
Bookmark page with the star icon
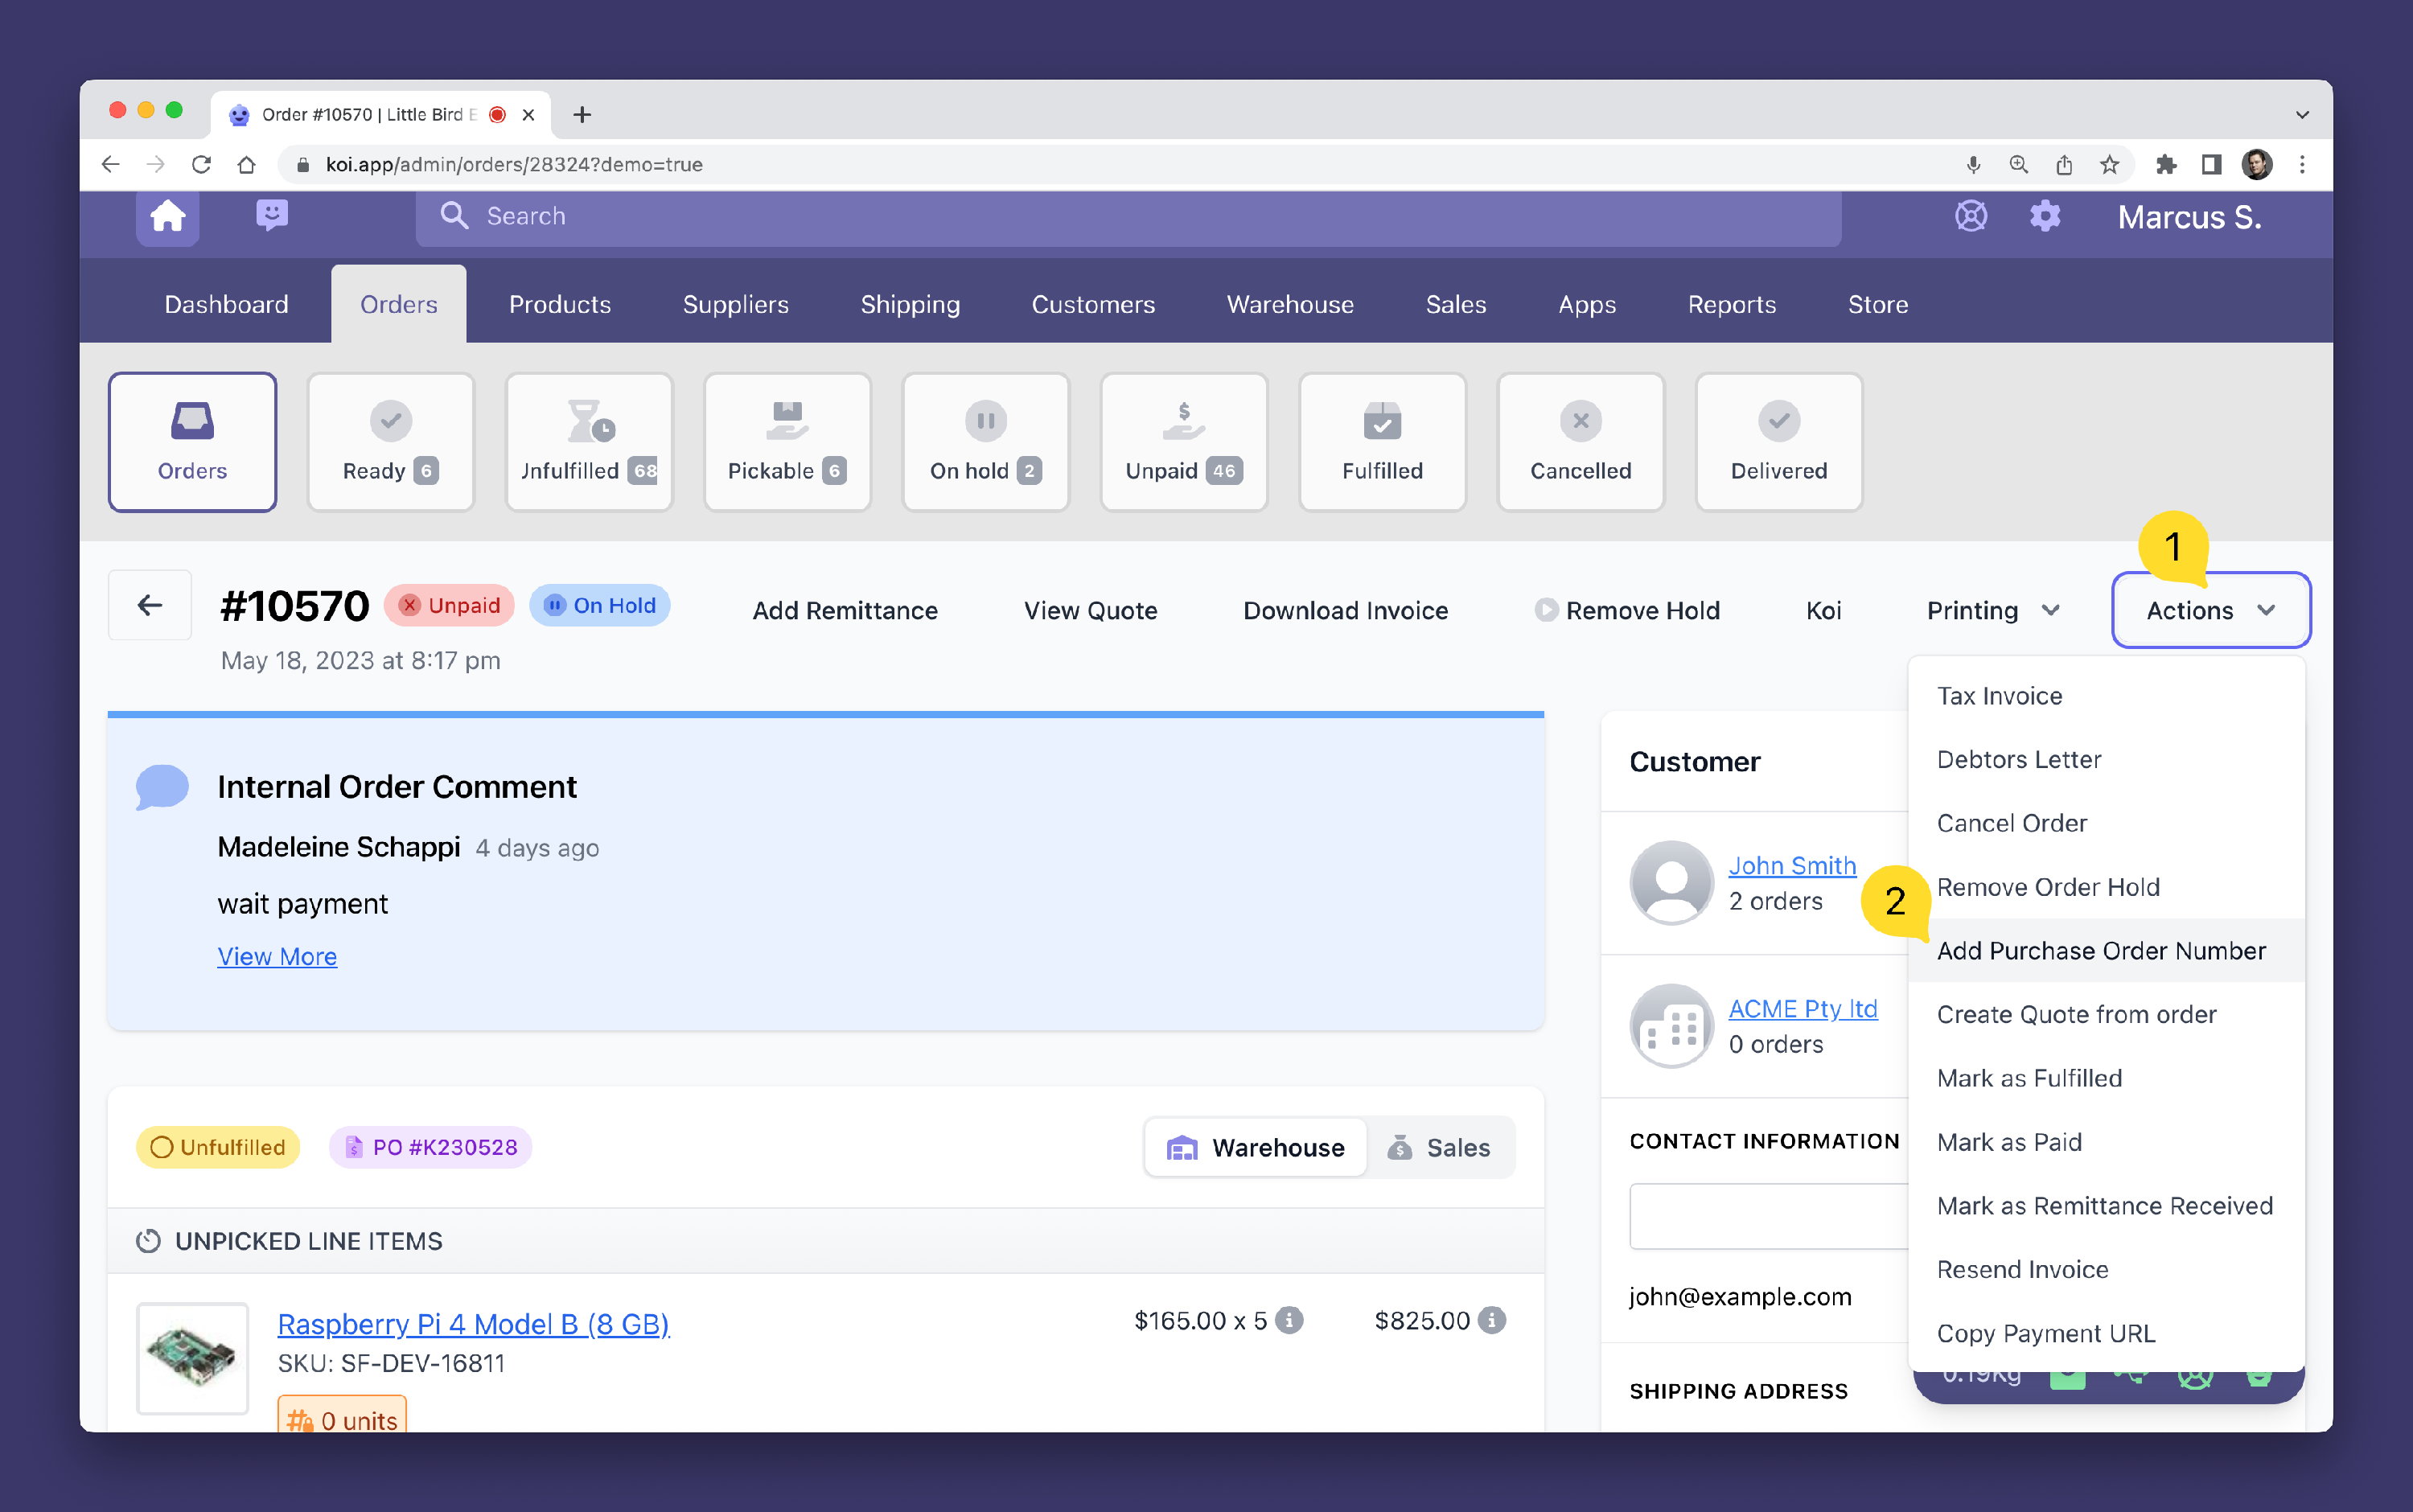pos(2109,165)
